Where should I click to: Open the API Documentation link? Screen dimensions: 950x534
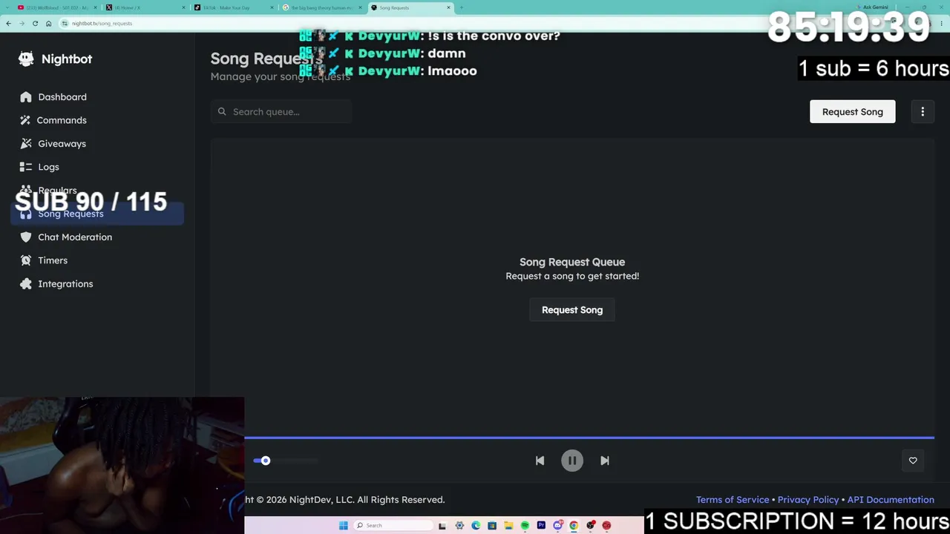(x=891, y=500)
